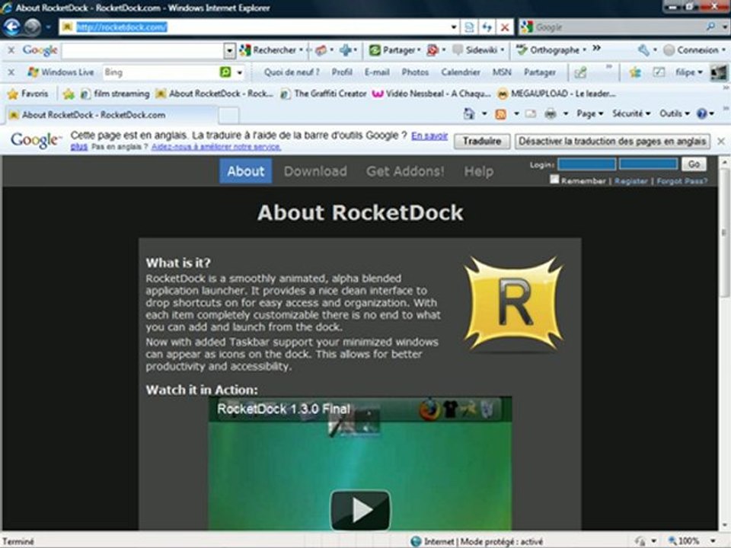Click the green Bing search button

coord(225,72)
